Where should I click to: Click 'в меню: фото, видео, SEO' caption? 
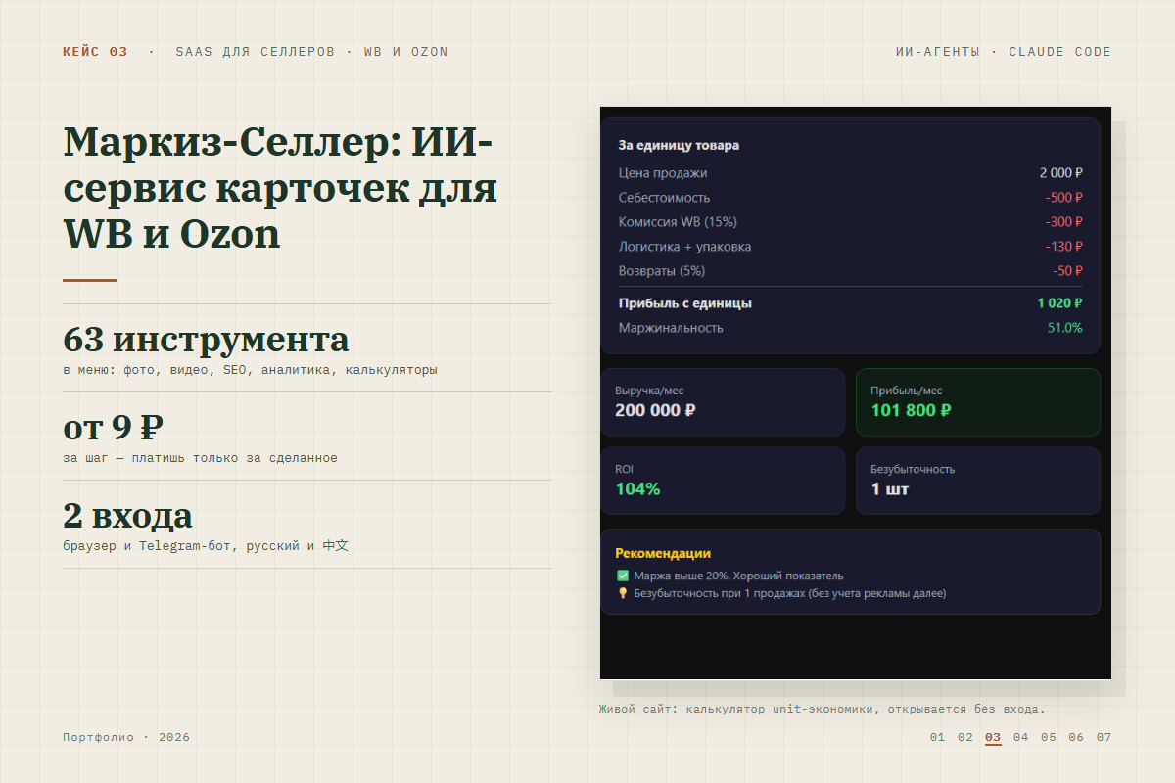(x=250, y=370)
